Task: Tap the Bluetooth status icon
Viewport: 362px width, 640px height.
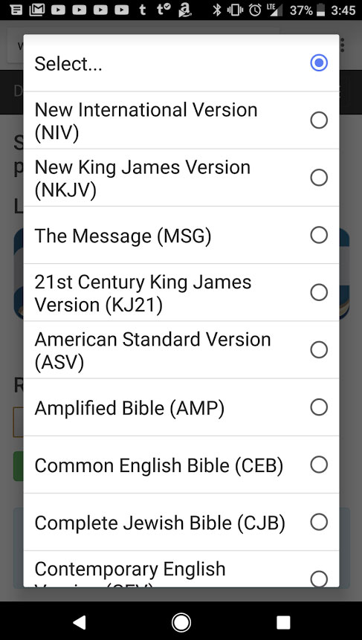Action: pyautogui.click(x=217, y=10)
